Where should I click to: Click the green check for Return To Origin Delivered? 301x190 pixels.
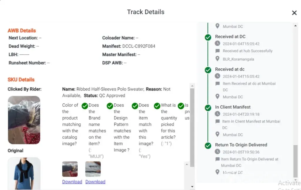click(x=208, y=145)
